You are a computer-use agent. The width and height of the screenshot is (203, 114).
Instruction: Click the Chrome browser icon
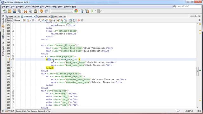(x=76, y=11)
